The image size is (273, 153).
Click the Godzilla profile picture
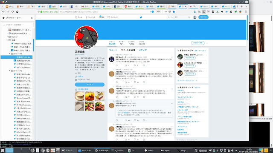coord(86,37)
